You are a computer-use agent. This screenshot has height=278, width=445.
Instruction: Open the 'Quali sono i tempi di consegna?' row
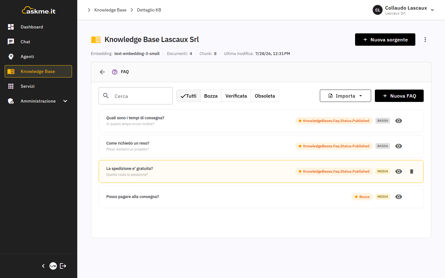[x=261, y=121]
